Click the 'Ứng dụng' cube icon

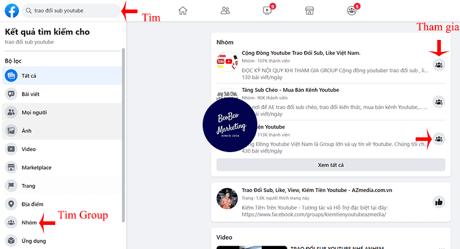coord(11,241)
